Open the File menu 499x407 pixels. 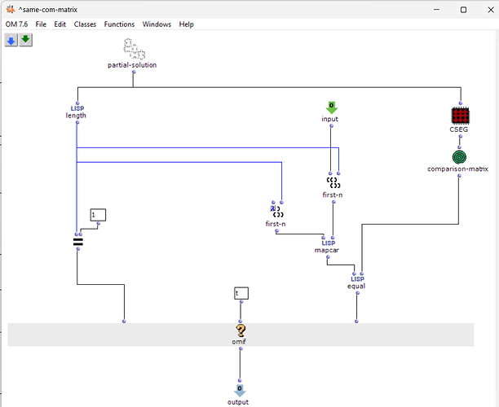[x=41, y=24]
